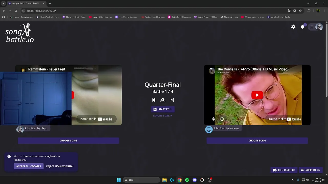The height and width of the screenshot is (184, 328).
Task: Click "Submitted by Naranye" text
Action: click(x=226, y=128)
